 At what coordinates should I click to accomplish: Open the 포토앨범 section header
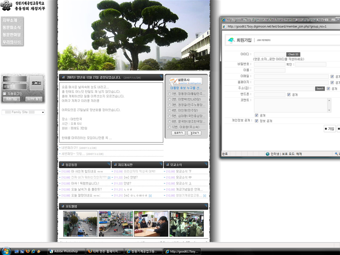pyautogui.click(x=133, y=206)
